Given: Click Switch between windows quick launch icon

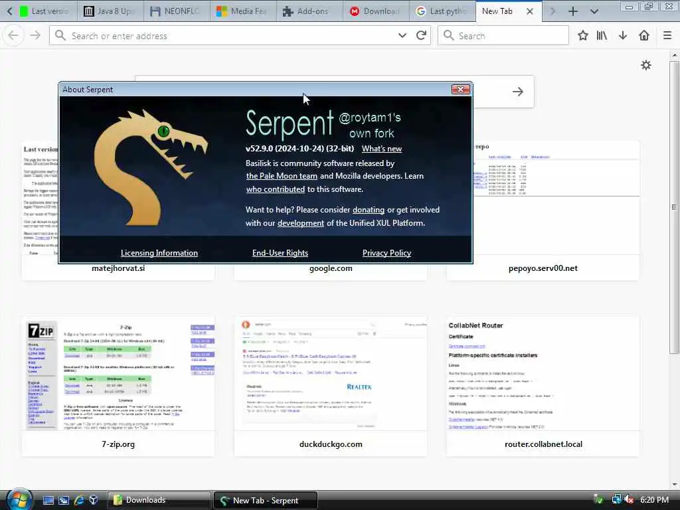Looking at the screenshot, I should (64, 500).
